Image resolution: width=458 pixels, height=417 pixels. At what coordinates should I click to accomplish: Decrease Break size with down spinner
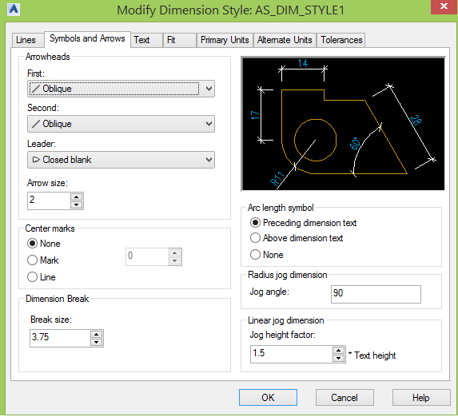tap(97, 342)
